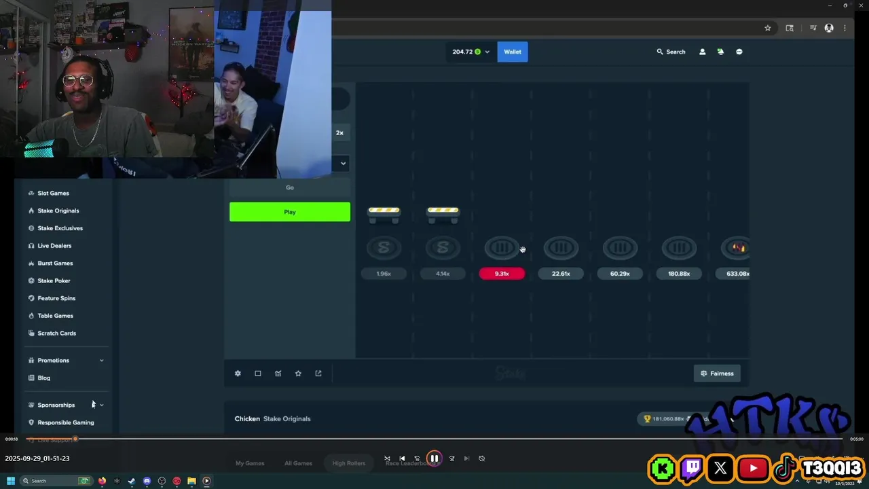Open Firefox icon in taskbar
The height and width of the screenshot is (489, 869).
pyautogui.click(x=102, y=481)
